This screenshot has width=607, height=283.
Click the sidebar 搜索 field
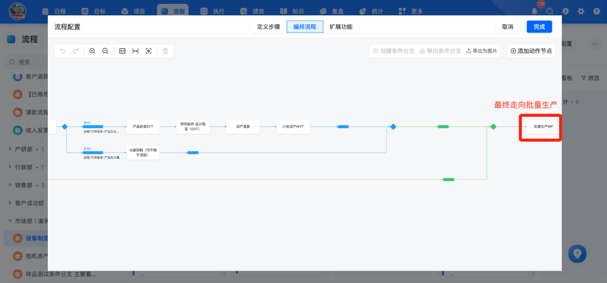(26, 62)
